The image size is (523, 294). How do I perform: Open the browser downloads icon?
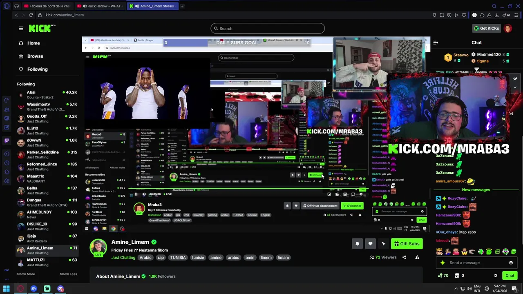tap(496, 15)
